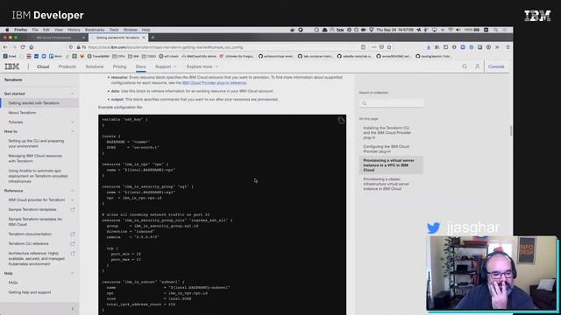Open the Firefox hamburger menu
This screenshot has height=315, width=561.
(x=508, y=47)
